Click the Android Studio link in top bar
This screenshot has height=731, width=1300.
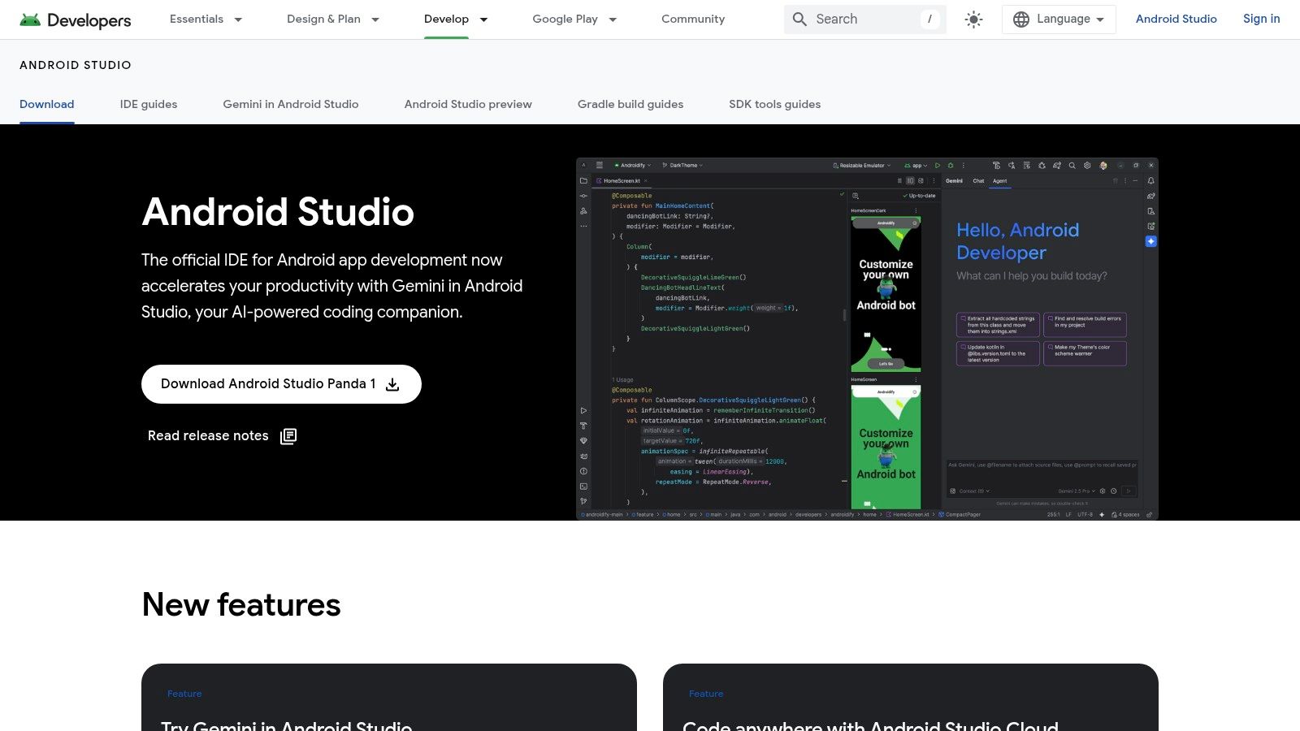[x=1176, y=19]
